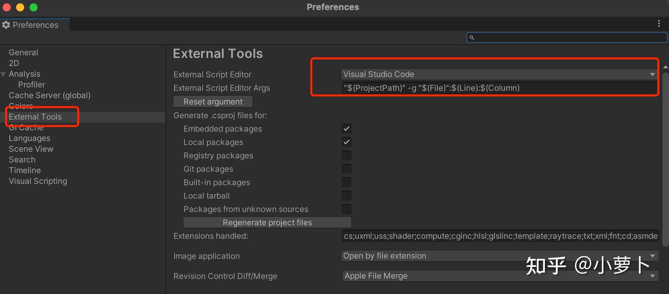Open the Revision Control Diff/Merge dropdown
This screenshot has height=294, width=669.
coord(499,276)
